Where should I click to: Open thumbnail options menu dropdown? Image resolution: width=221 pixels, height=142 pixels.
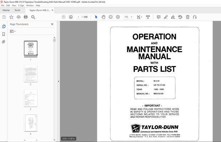tap(13, 31)
